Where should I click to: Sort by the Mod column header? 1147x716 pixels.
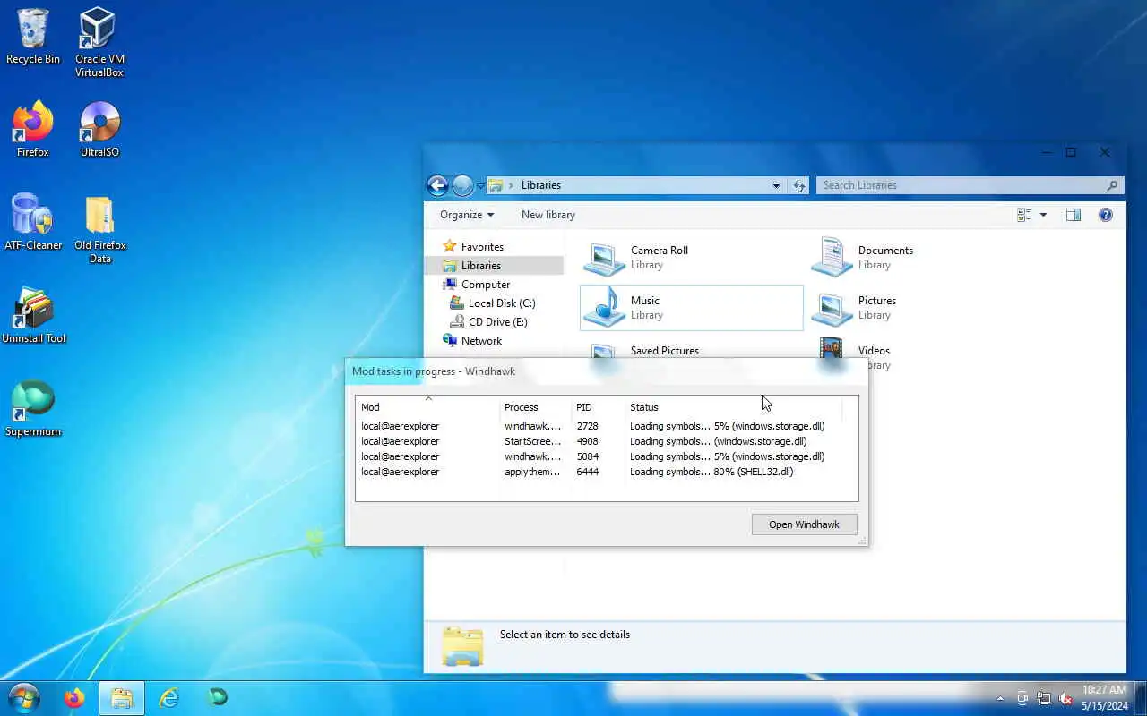[x=427, y=407]
